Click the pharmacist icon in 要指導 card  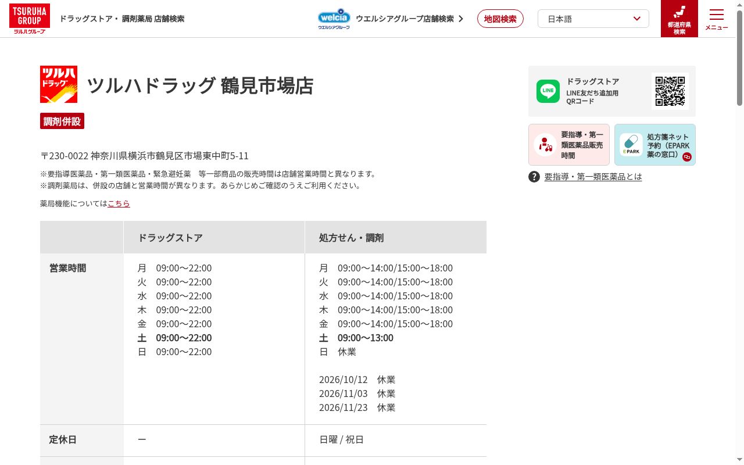(545, 145)
